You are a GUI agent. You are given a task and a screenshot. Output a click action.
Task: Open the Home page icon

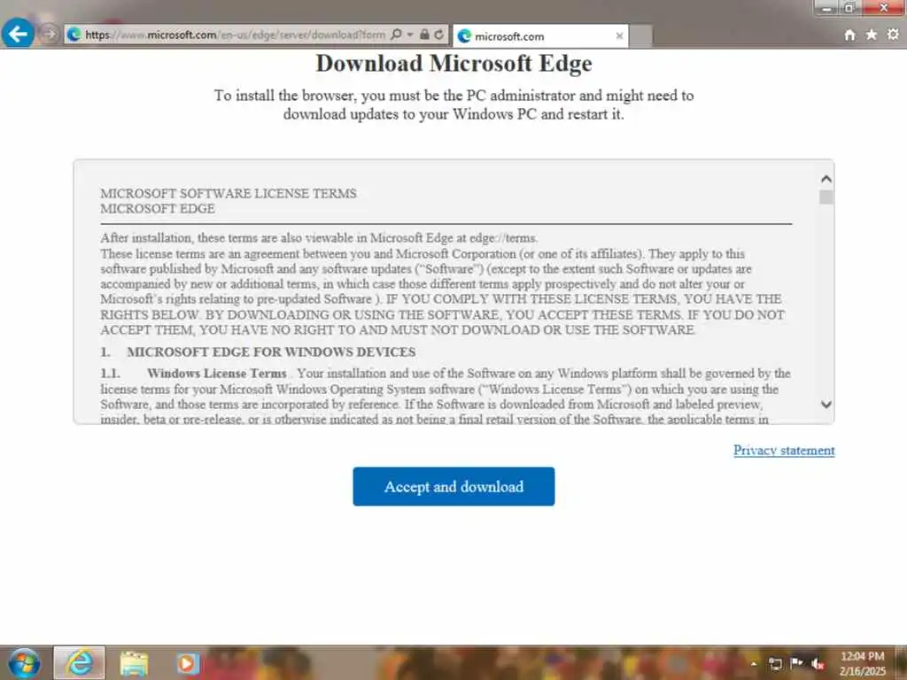[849, 35]
